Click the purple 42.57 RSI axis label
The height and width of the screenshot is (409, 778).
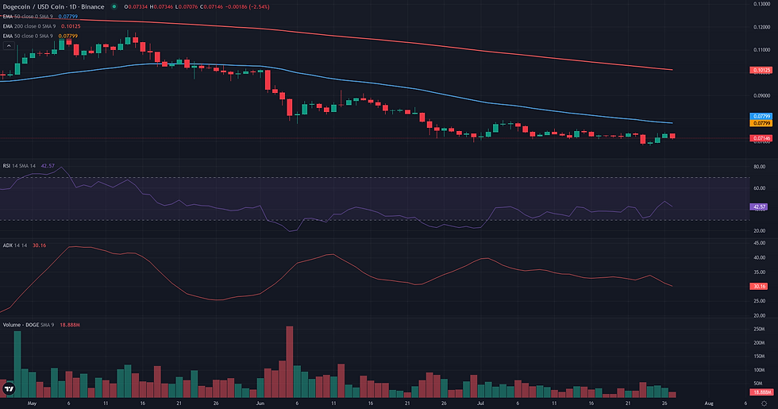coord(759,206)
